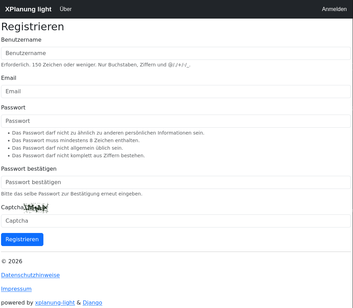The height and width of the screenshot is (308, 353).
Task: Click the distorted captcha image
Action: click(x=36, y=208)
